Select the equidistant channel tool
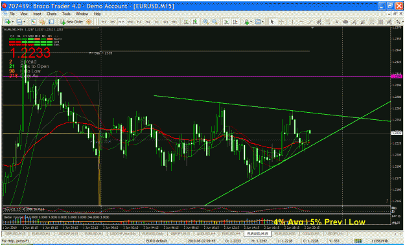This screenshot has width=405, height=245. (x=319, y=22)
